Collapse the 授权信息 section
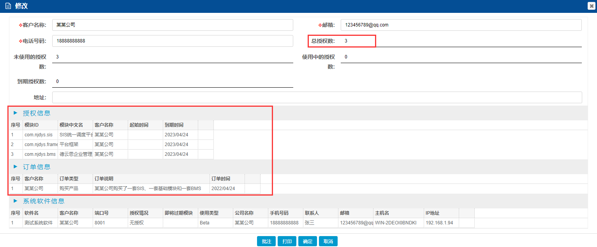The width and height of the screenshot is (597, 247). coord(16,113)
